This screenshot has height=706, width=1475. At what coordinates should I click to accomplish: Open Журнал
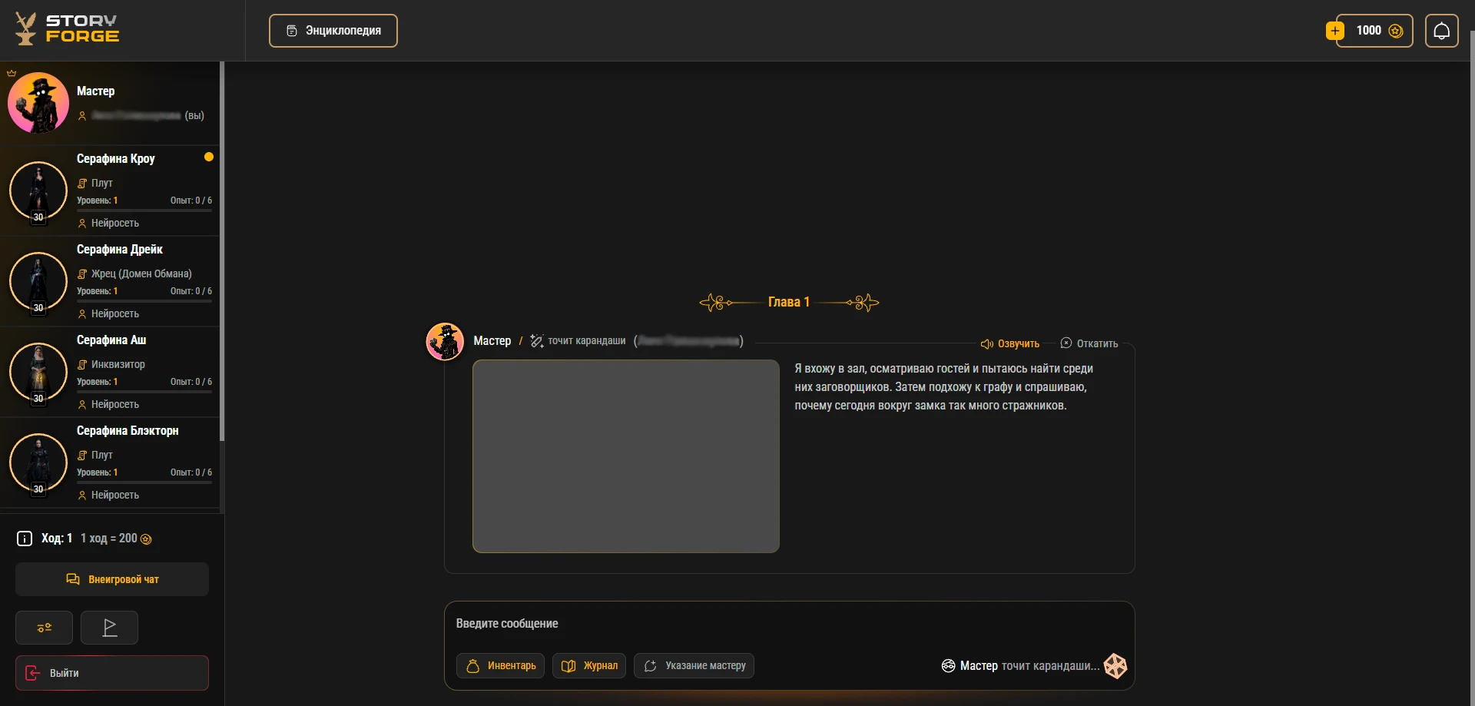[x=589, y=666]
